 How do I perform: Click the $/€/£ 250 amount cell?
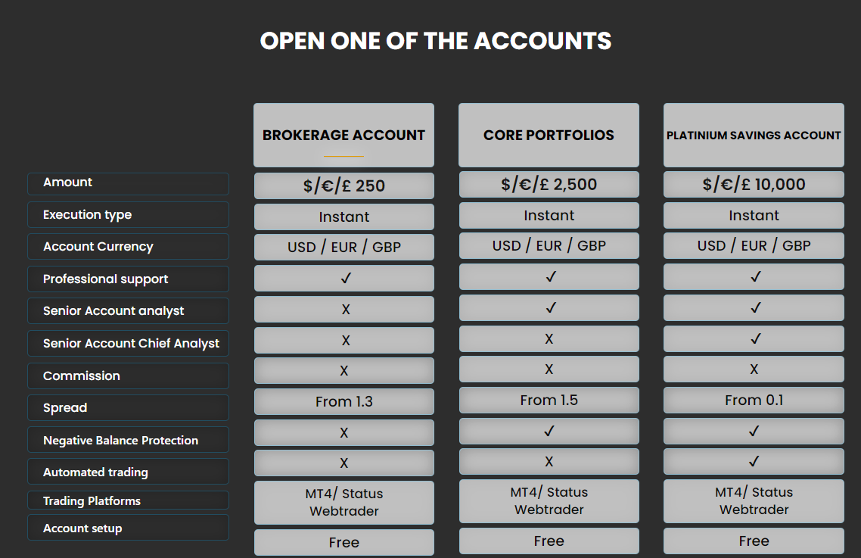tap(343, 185)
